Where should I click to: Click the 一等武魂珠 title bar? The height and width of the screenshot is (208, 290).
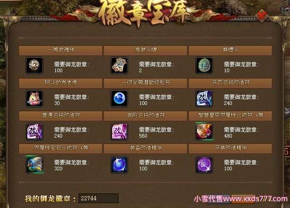point(60,50)
